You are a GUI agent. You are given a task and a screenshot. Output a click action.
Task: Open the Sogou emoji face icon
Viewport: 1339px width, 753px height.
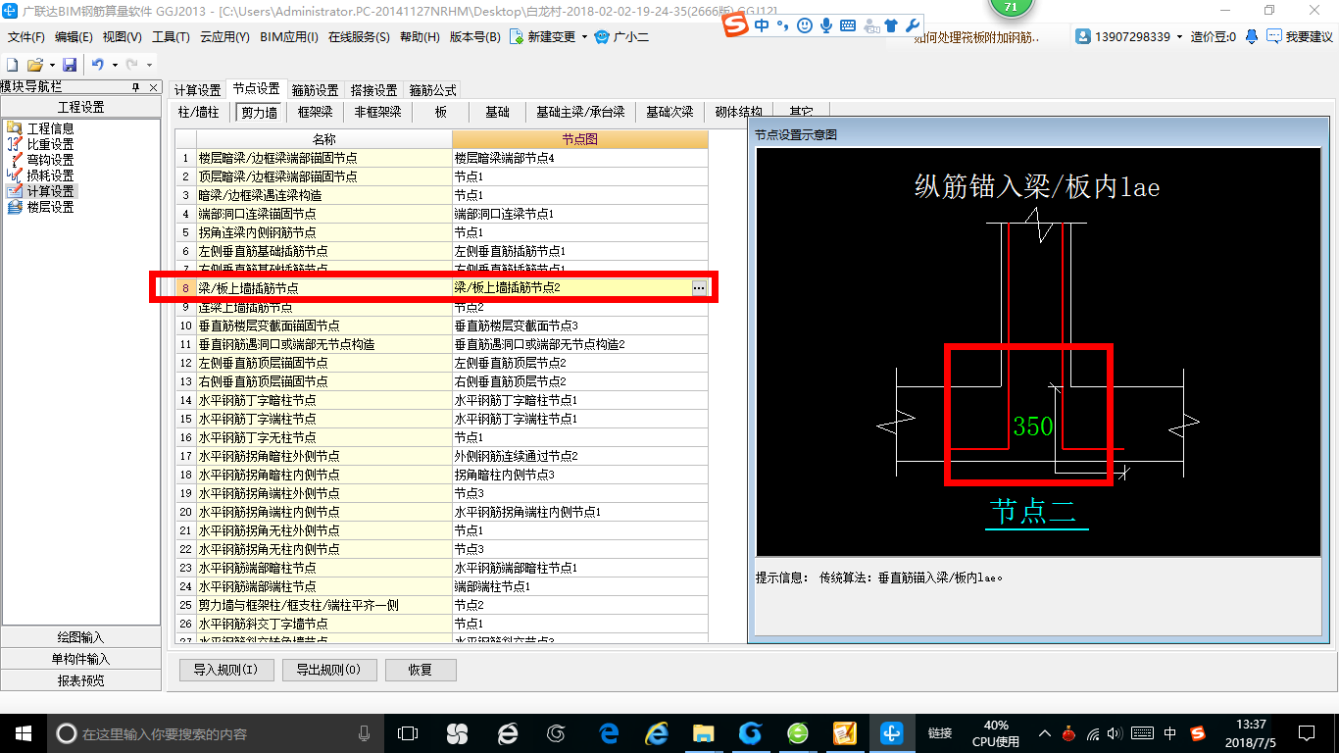pyautogui.click(x=805, y=25)
